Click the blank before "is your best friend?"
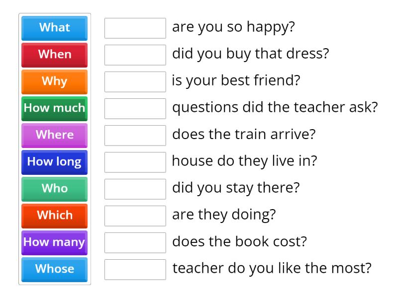This screenshot has width=398, height=298. pos(135,81)
